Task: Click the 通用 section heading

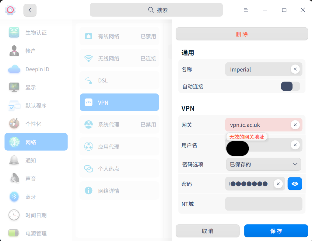Action: click(188, 53)
